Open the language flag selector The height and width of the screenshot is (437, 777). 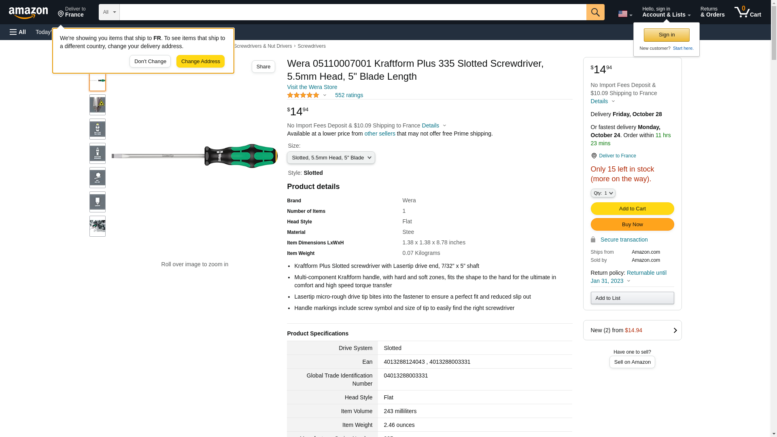click(625, 14)
